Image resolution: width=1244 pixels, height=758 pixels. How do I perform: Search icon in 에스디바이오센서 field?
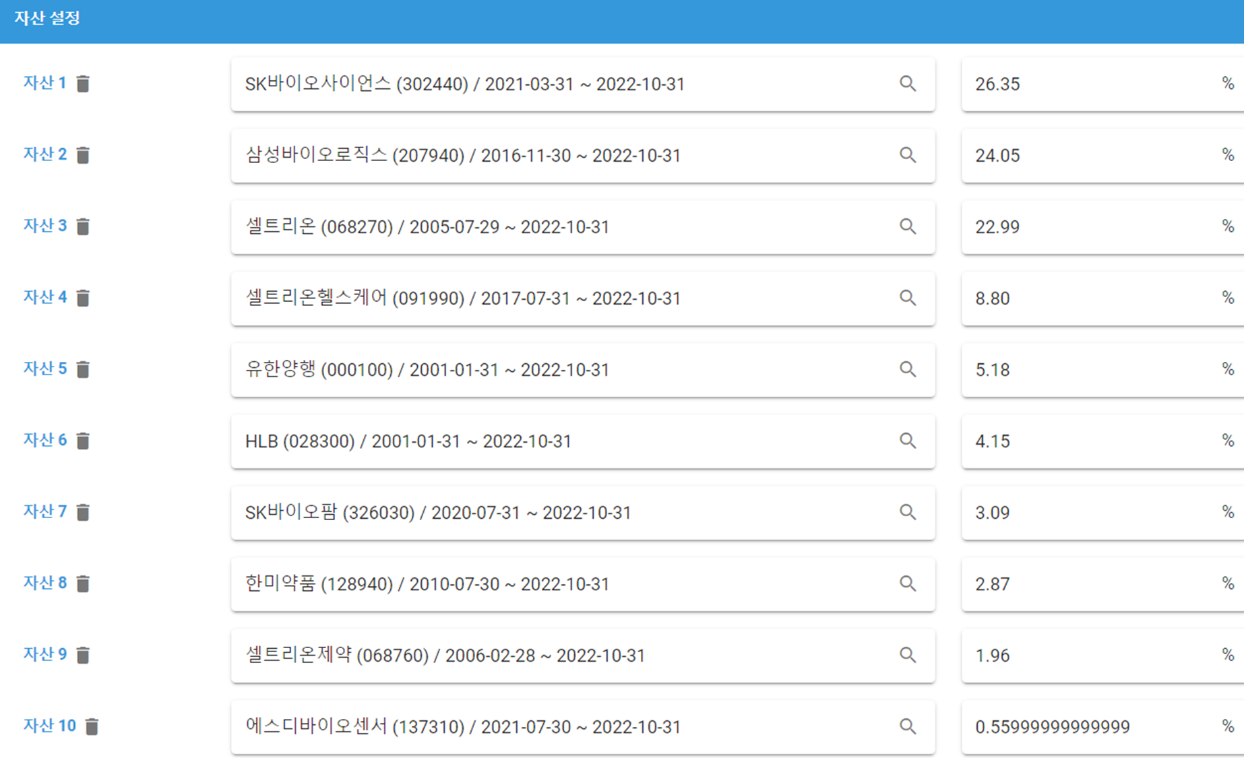point(908,726)
